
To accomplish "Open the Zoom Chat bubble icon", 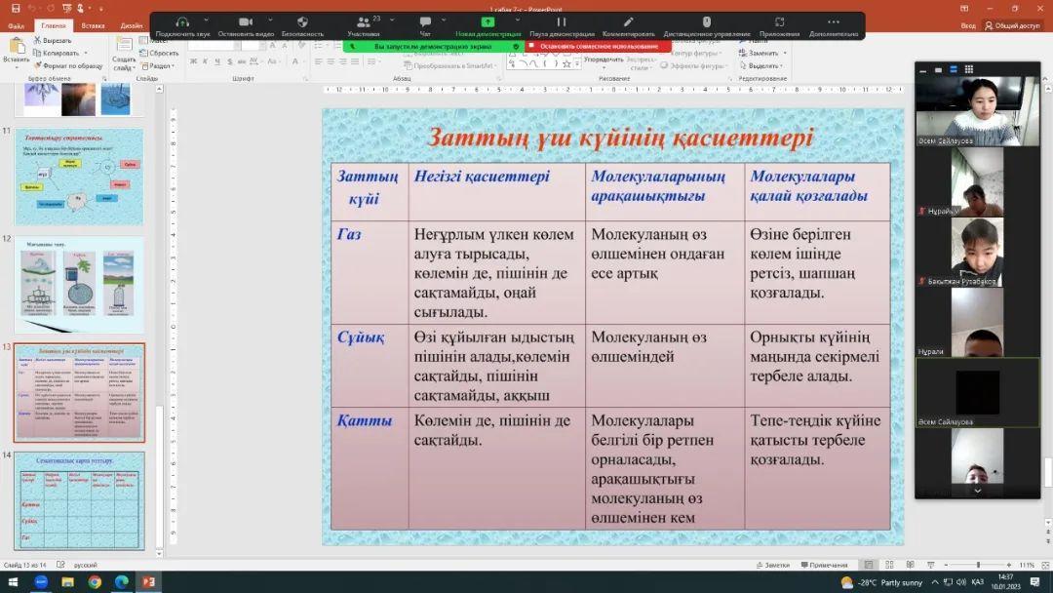I will pos(425,22).
